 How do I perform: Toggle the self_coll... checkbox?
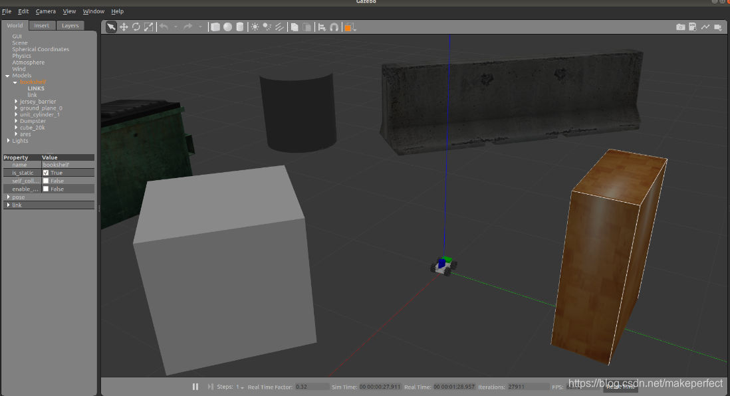(46, 181)
